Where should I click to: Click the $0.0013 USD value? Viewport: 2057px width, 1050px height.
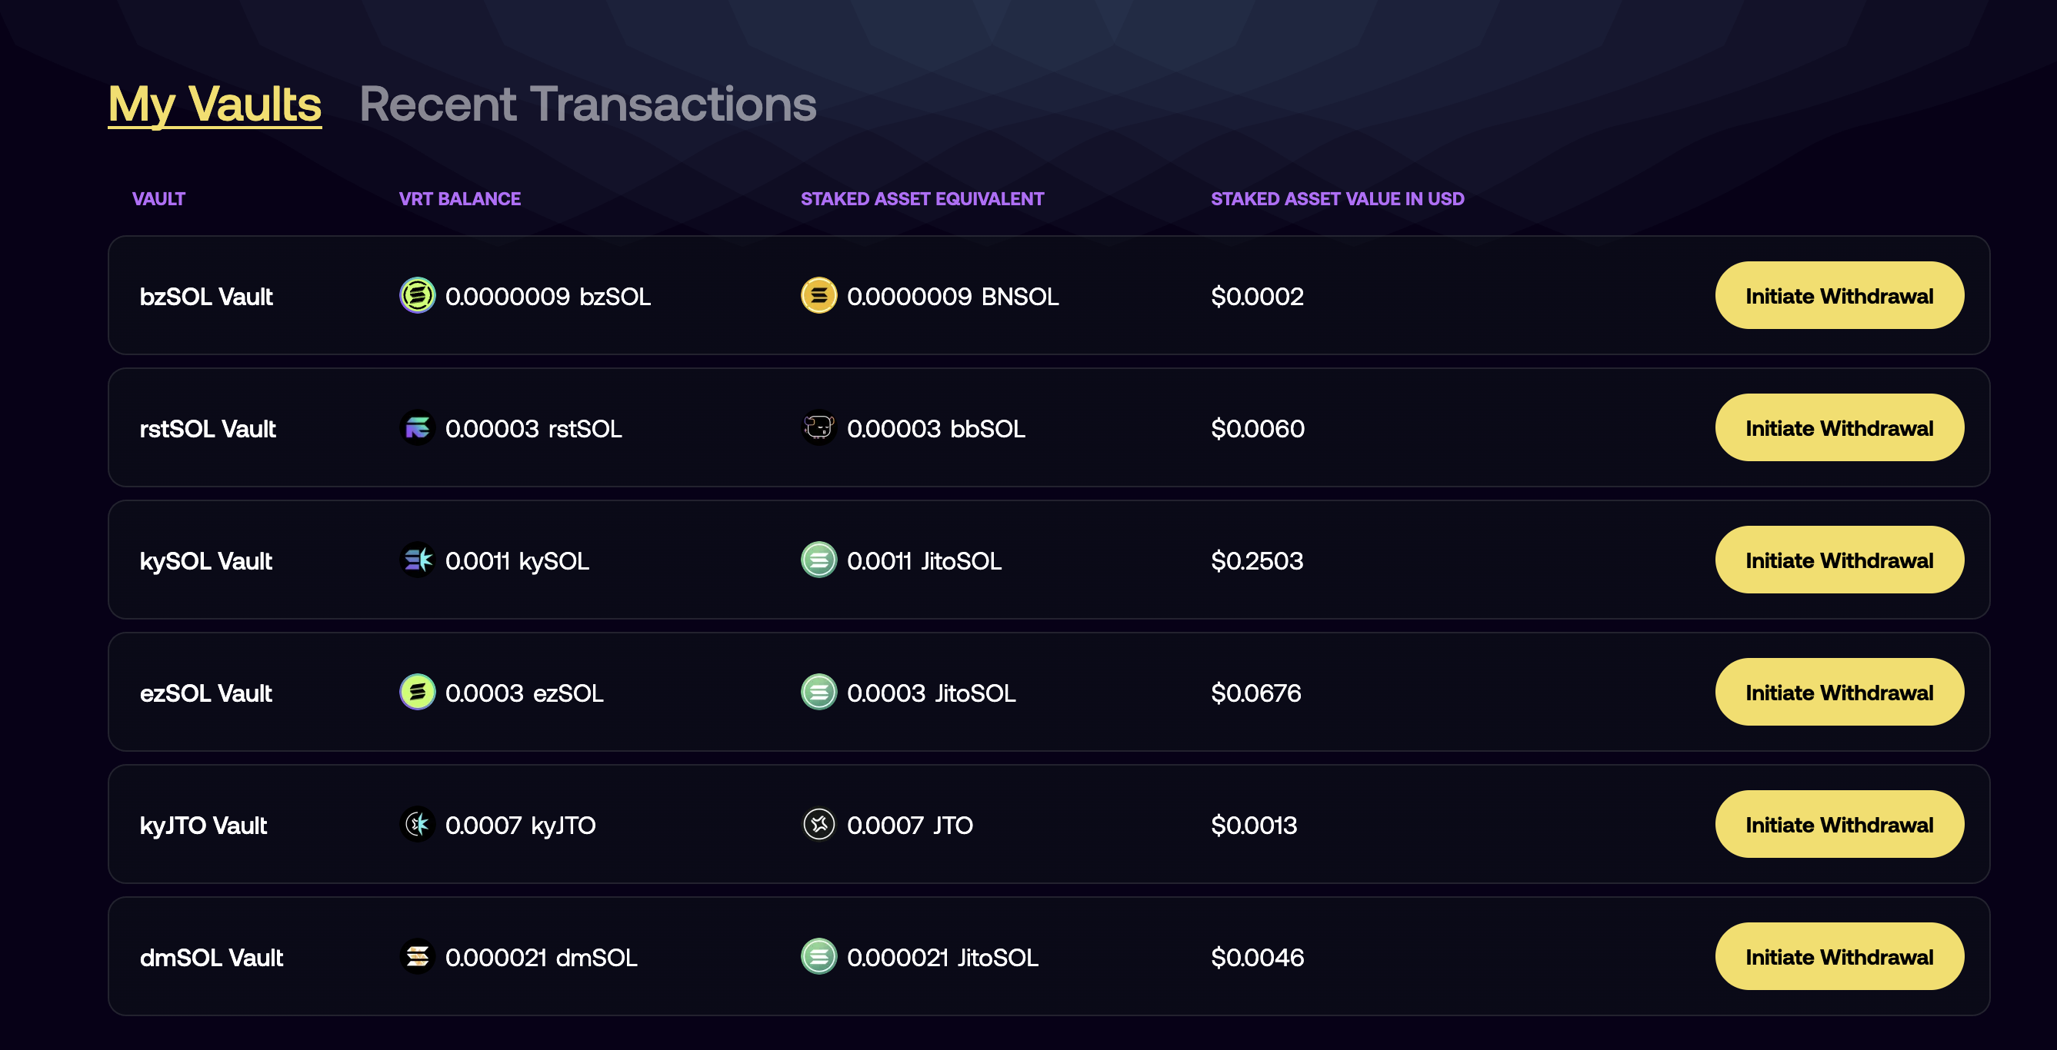click(1254, 826)
